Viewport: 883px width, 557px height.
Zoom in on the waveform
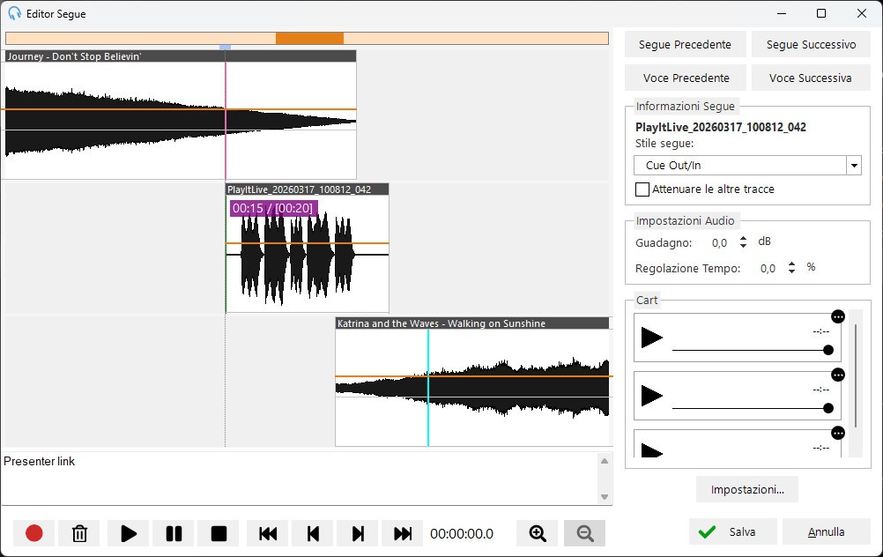click(538, 533)
